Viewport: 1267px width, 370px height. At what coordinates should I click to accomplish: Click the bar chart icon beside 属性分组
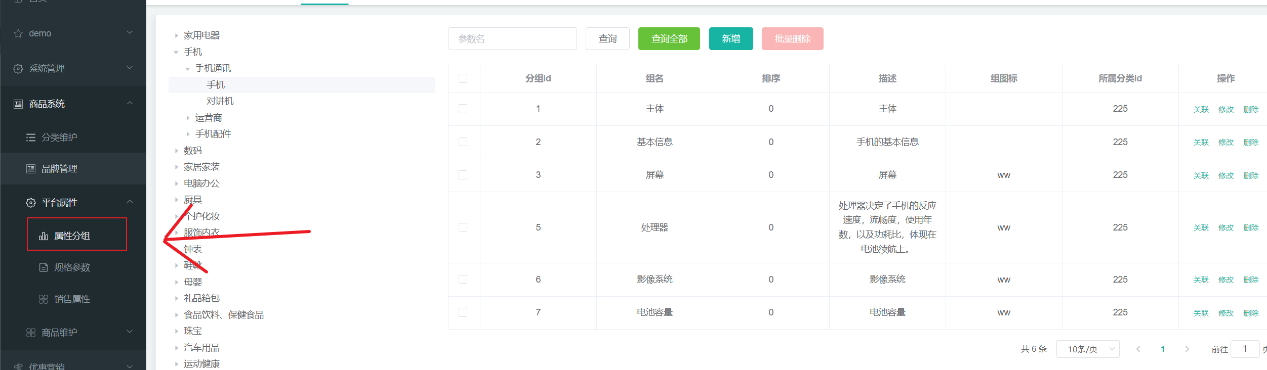(x=44, y=236)
